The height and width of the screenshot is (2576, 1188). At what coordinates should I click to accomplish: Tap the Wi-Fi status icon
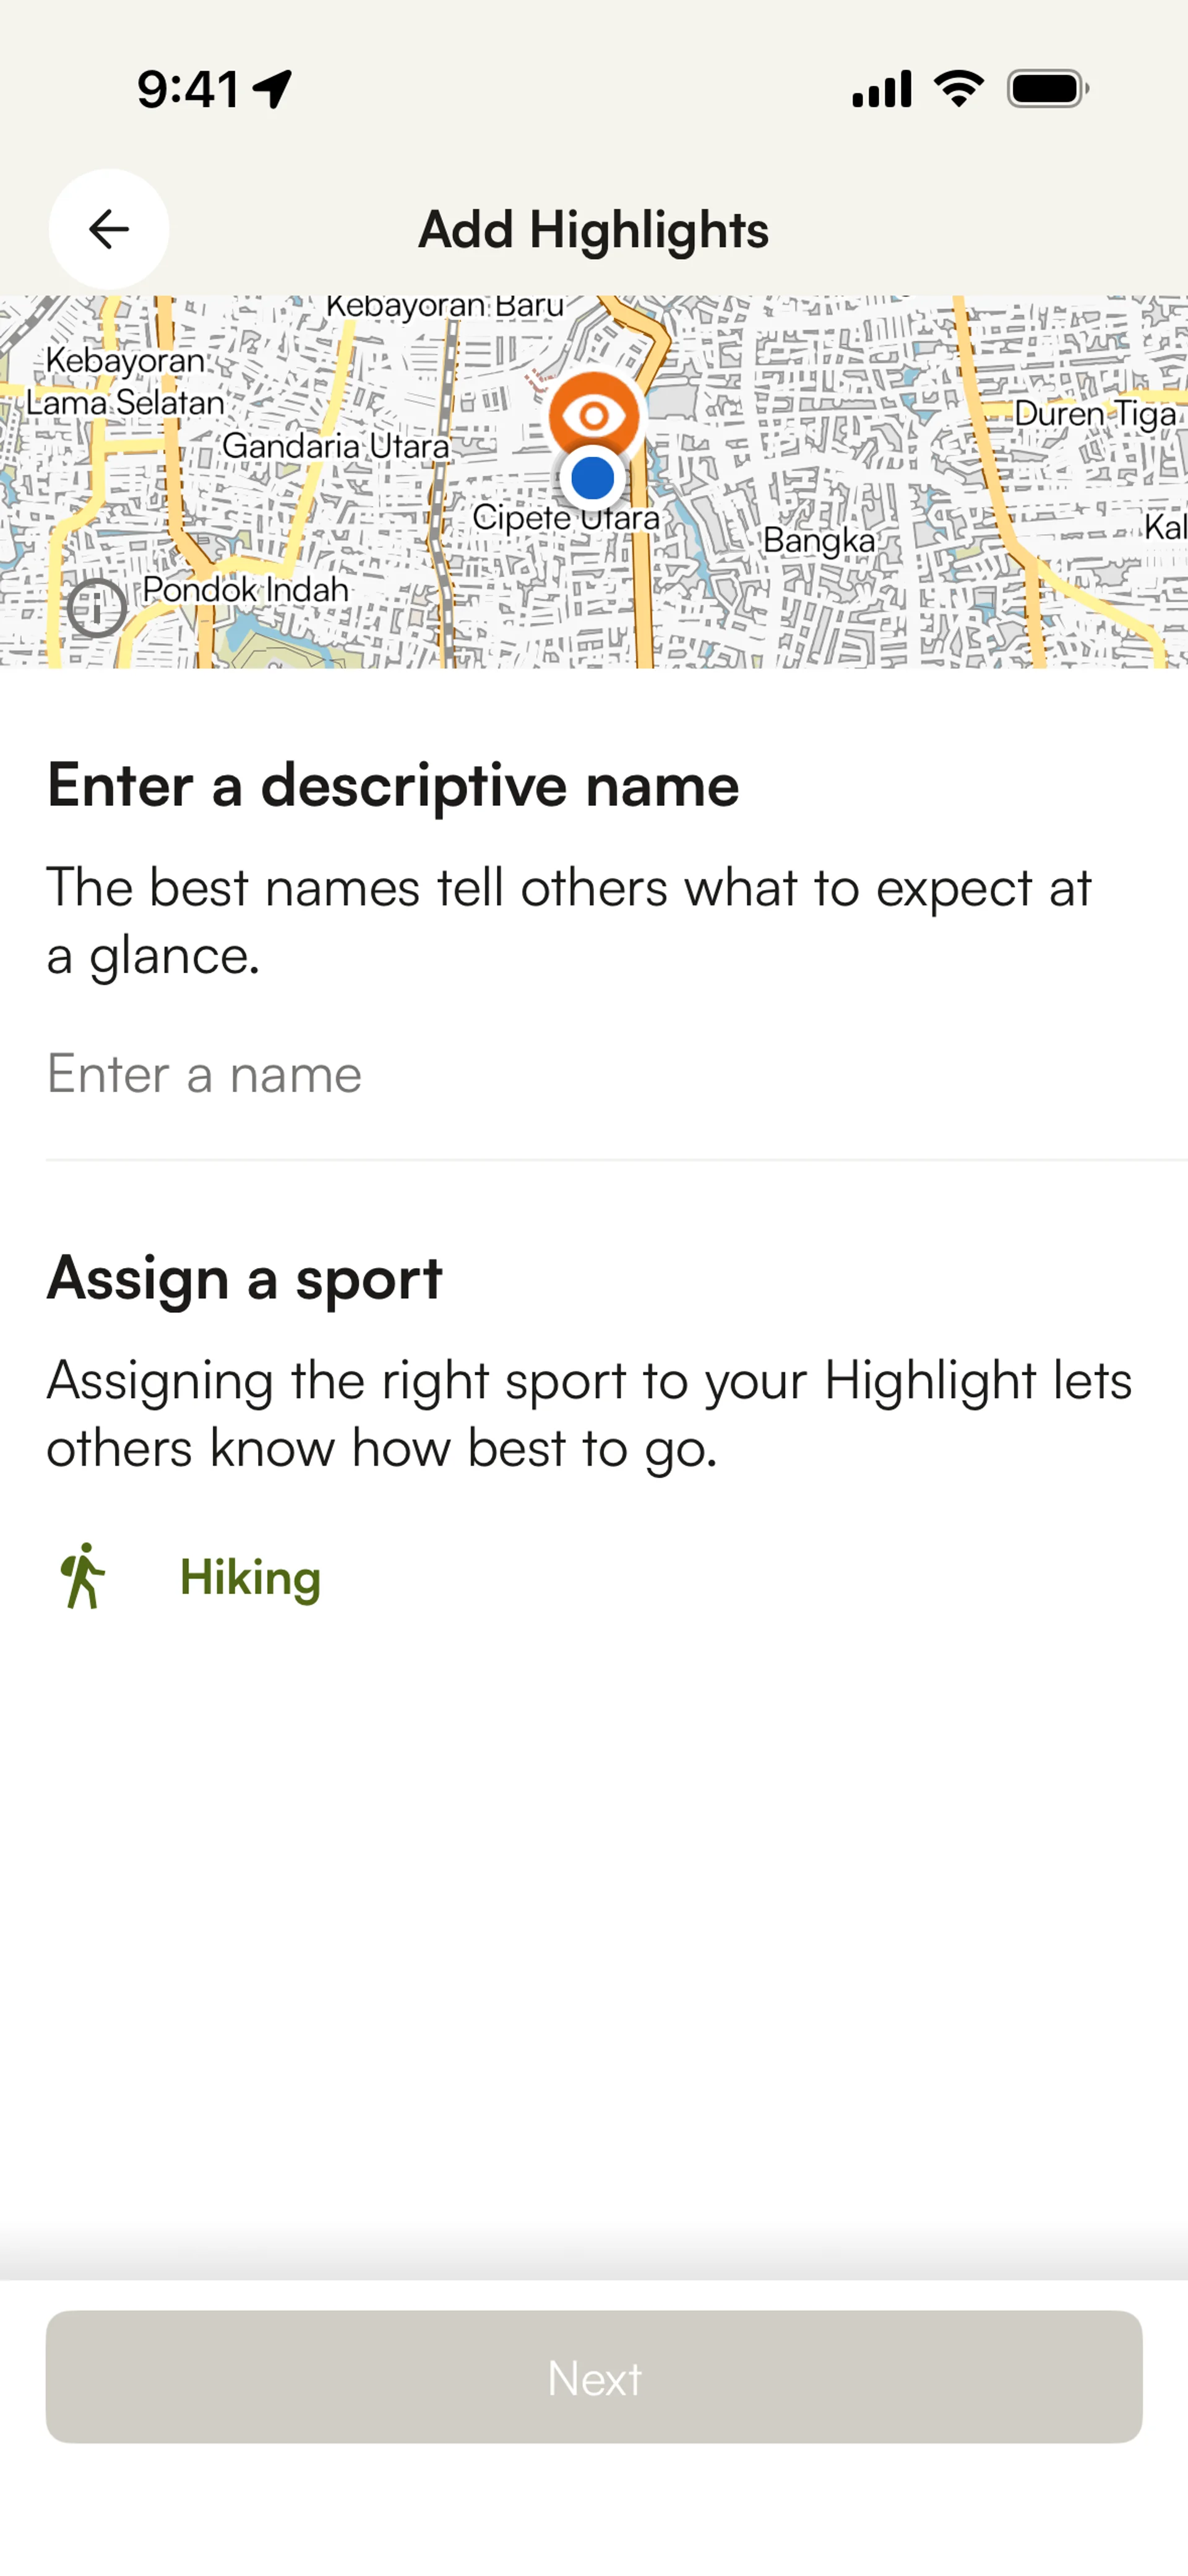tap(958, 89)
